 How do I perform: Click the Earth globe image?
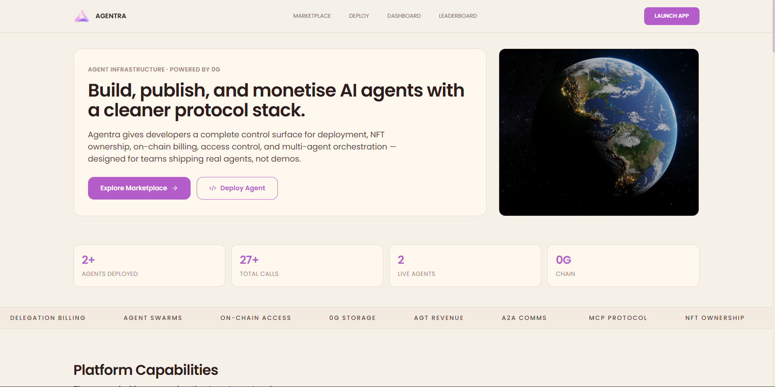click(x=599, y=132)
